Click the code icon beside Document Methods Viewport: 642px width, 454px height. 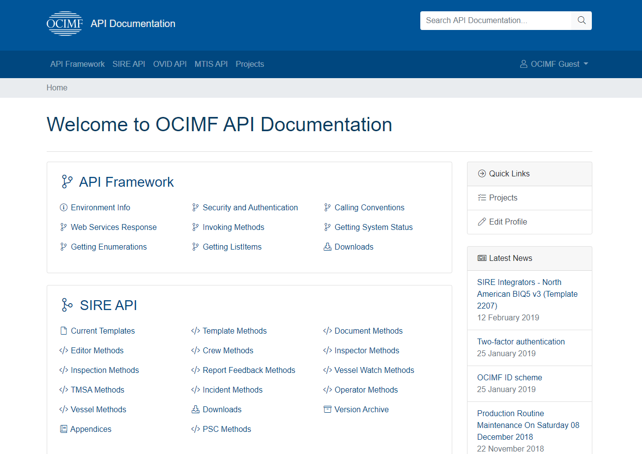pyautogui.click(x=327, y=331)
